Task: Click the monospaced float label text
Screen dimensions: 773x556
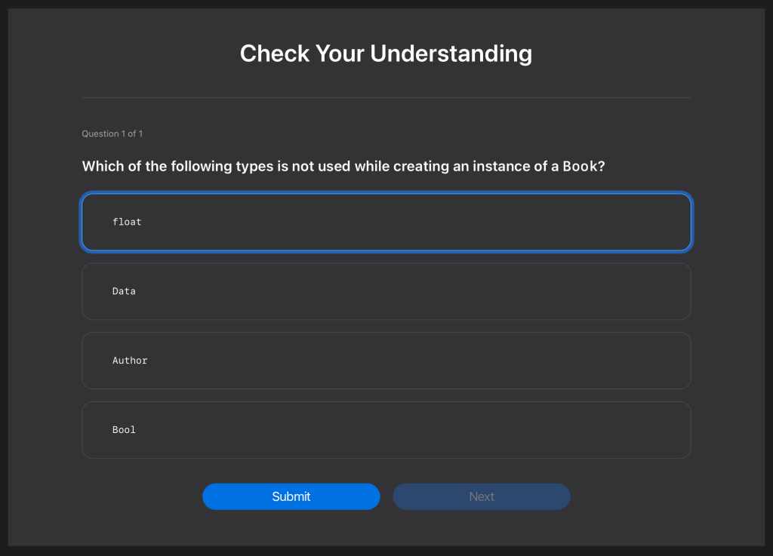Action: tap(127, 222)
